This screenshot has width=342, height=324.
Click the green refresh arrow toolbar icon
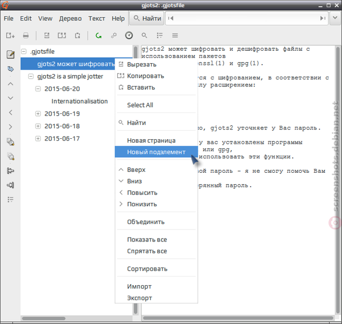(98, 35)
